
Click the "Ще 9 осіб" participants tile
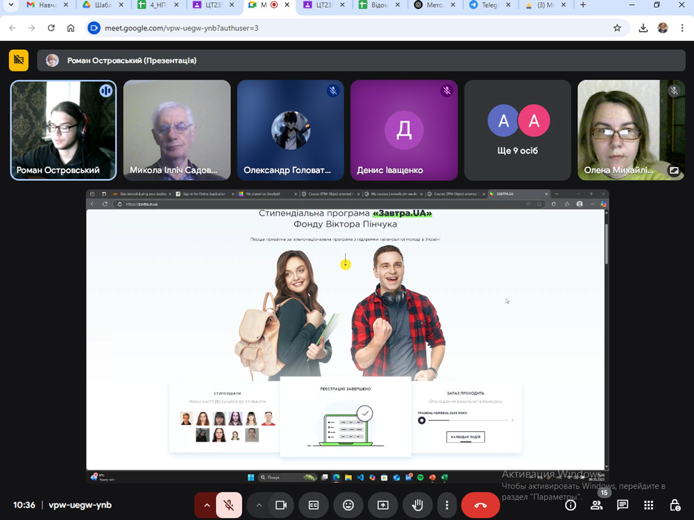pyautogui.click(x=518, y=130)
